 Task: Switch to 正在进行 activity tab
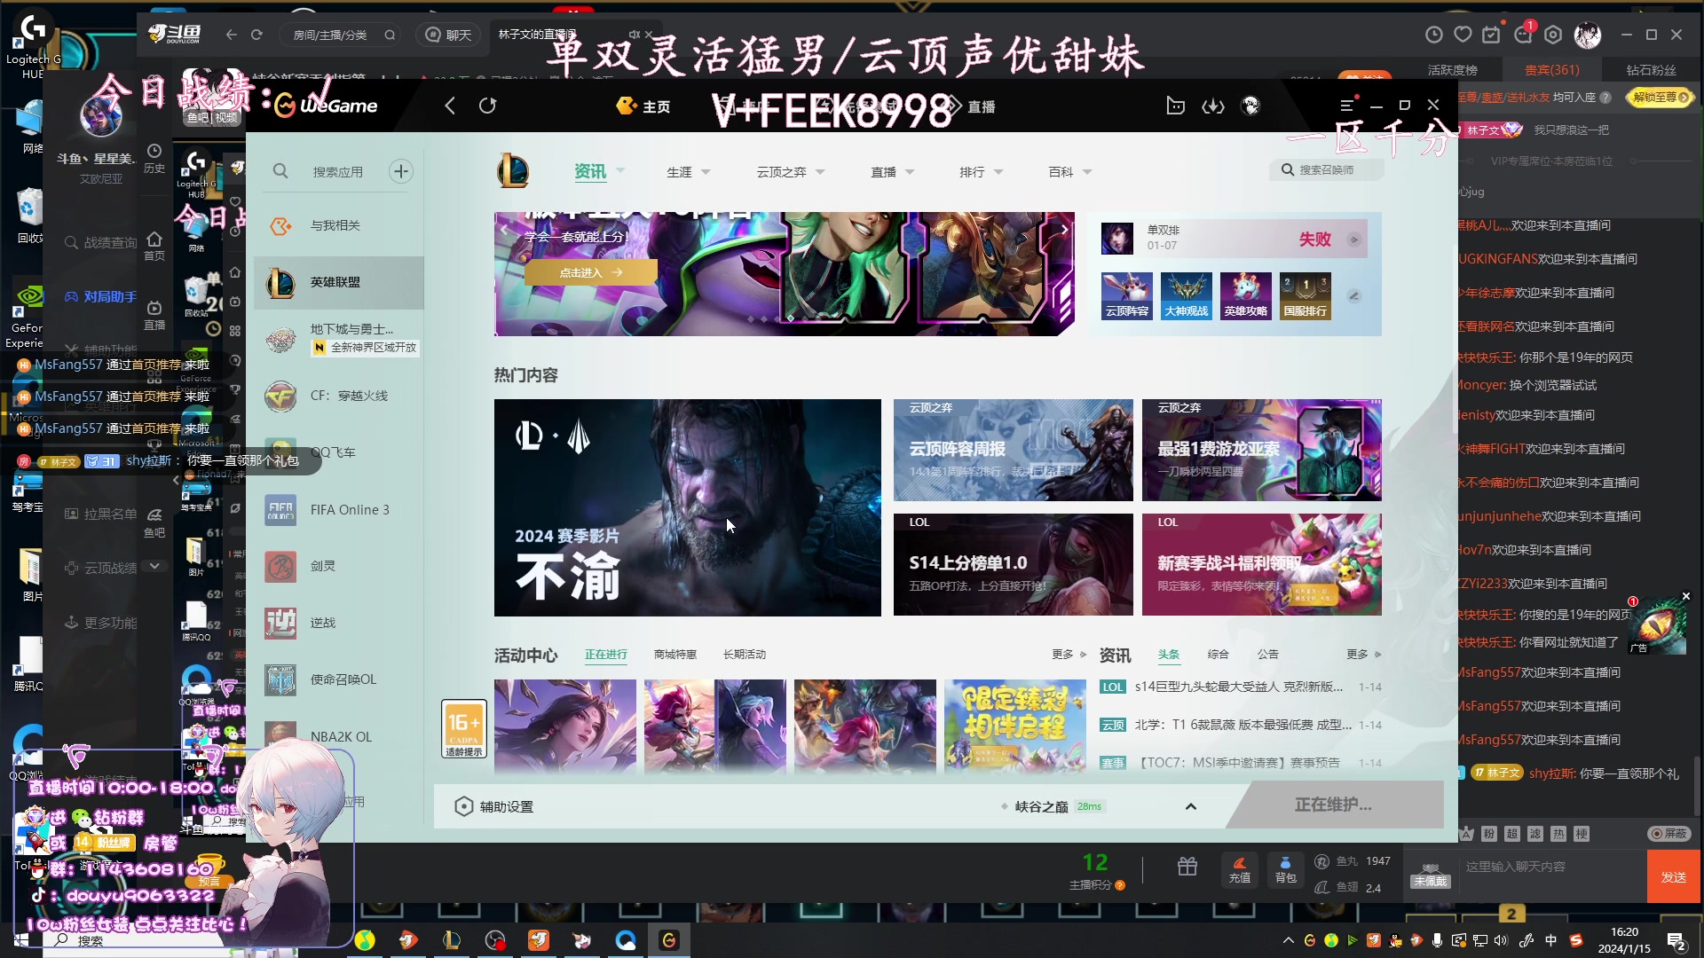tap(605, 655)
